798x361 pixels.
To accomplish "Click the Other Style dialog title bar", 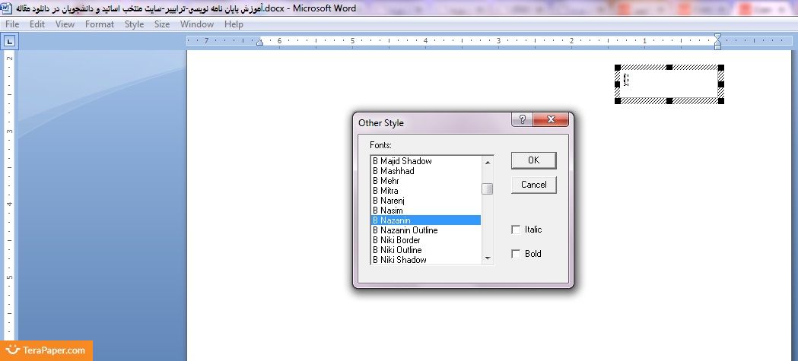I will coord(433,122).
